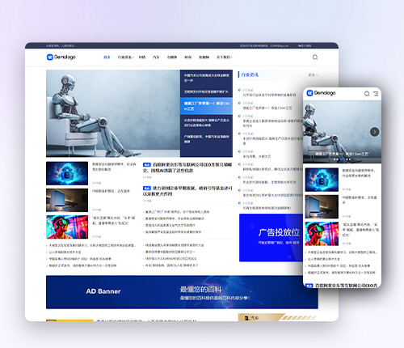Viewport: 404px width, 348px height.
Task: Click the highlighted blue headline in slider list
Action: pyautogui.click(x=206, y=106)
